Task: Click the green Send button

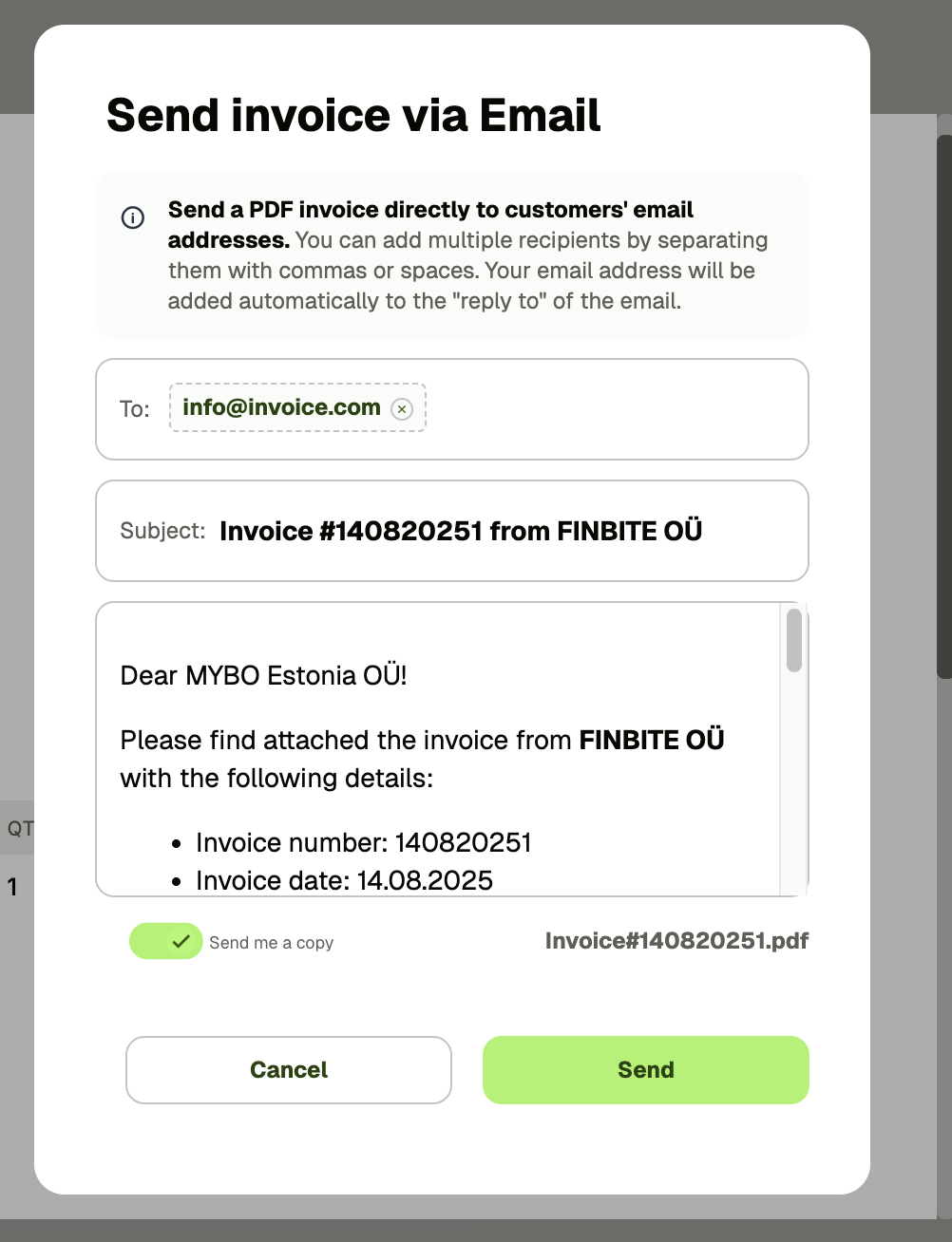Action: point(646,1070)
